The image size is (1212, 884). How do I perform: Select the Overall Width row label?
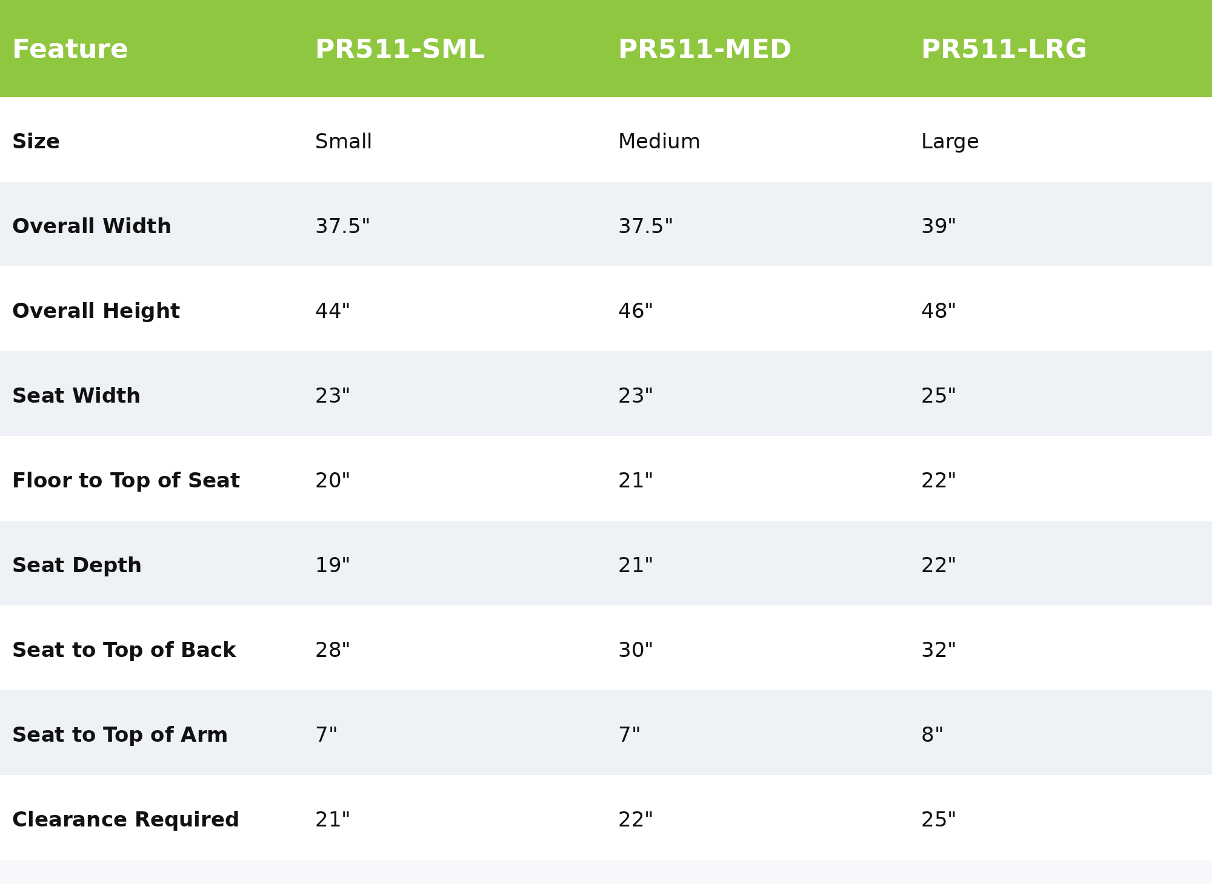pyautogui.click(x=92, y=226)
